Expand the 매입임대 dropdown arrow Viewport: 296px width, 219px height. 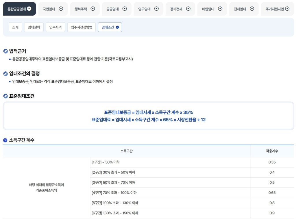tap(221, 9)
